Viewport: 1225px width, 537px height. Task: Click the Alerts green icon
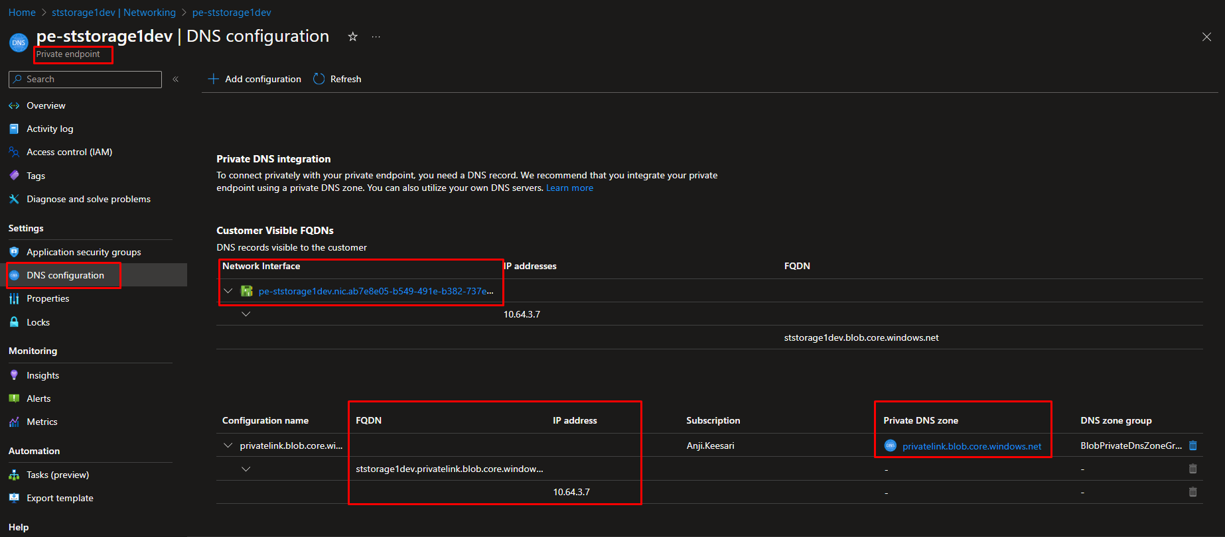coord(14,398)
